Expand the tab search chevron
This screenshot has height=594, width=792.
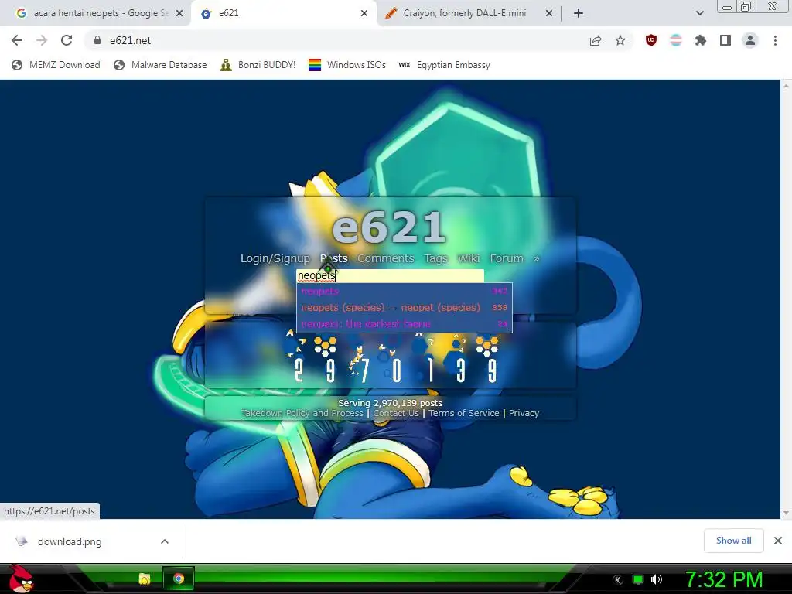[x=699, y=13]
